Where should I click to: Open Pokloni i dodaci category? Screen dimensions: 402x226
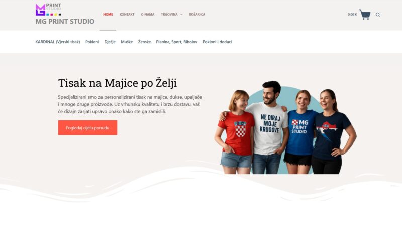(217, 42)
